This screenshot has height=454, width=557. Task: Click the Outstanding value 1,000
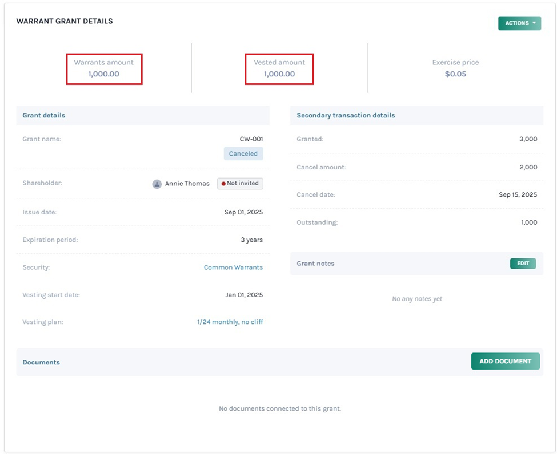[x=529, y=222]
